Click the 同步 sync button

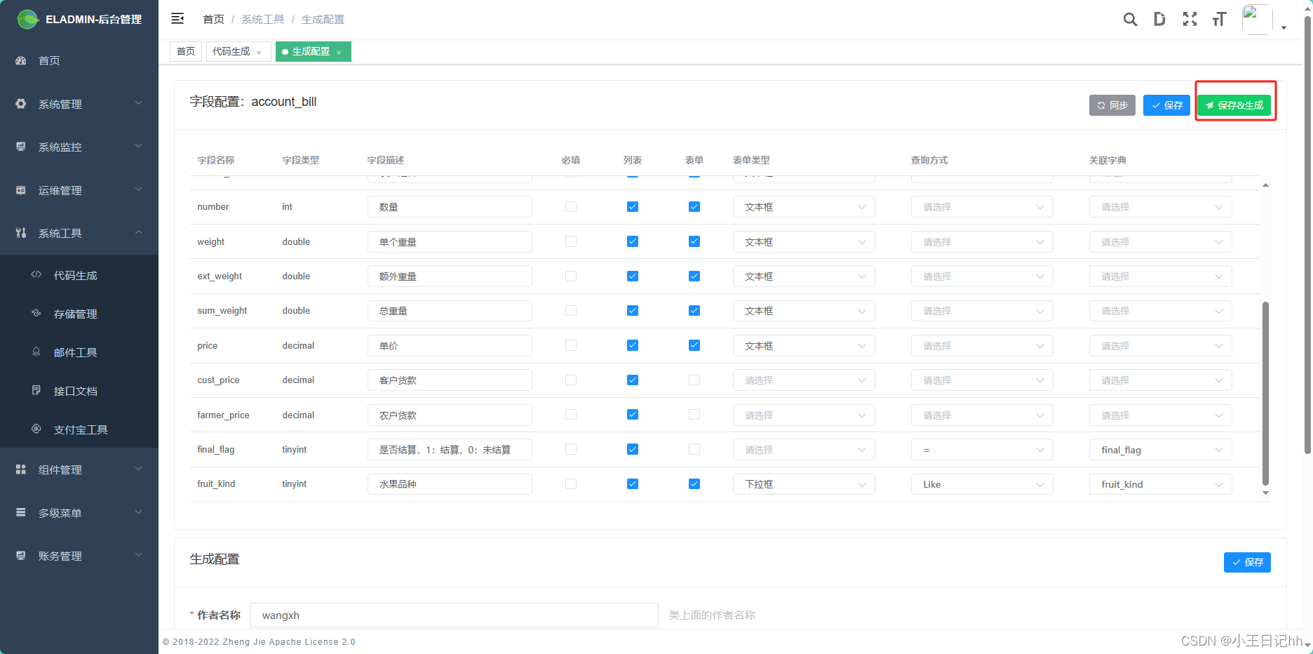click(1112, 105)
